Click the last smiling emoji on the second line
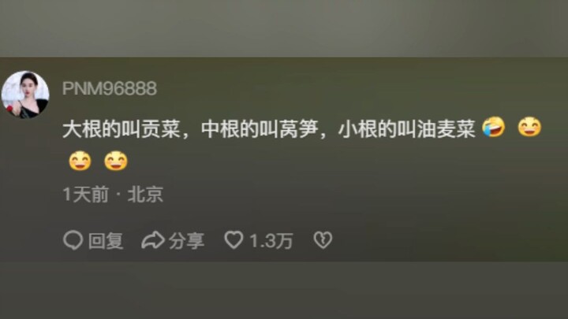This screenshot has width=568, height=319. (x=116, y=161)
